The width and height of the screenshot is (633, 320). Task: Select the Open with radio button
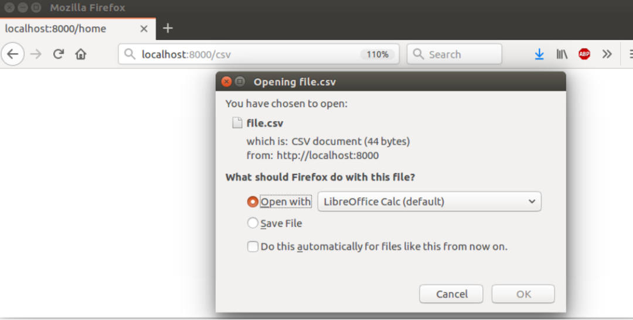click(x=253, y=201)
